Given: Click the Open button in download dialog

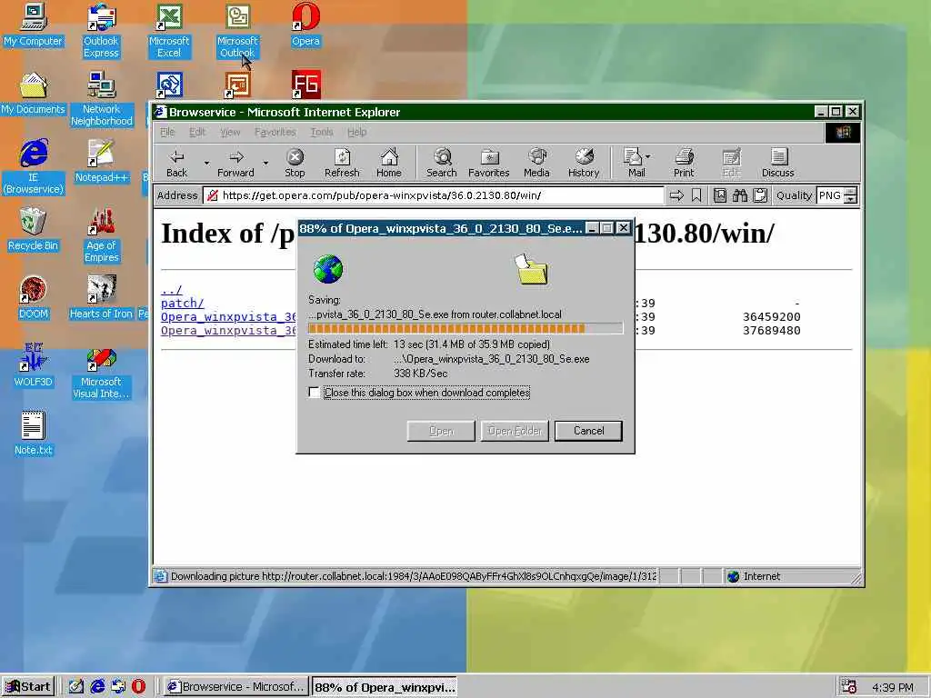Looking at the screenshot, I should point(441,431).
